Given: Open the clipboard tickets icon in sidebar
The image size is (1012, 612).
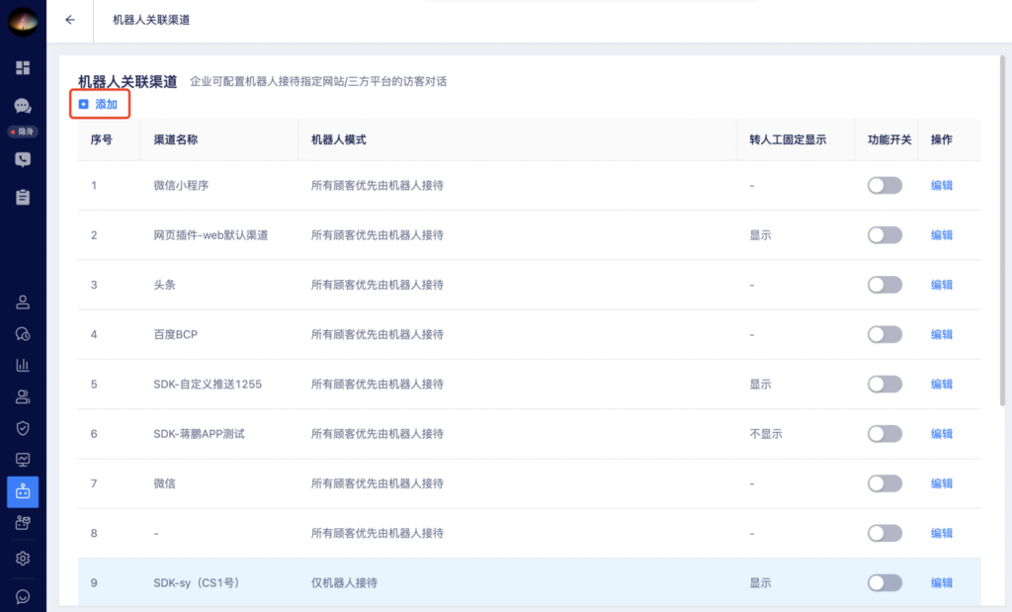Looking at the screenshot, I should click(x=23, y=197).
